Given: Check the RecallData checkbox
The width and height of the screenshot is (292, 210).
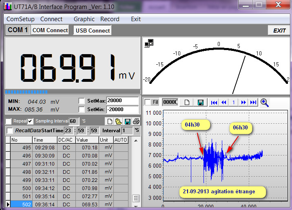Looking at the screenshot, I should point(10,131).
